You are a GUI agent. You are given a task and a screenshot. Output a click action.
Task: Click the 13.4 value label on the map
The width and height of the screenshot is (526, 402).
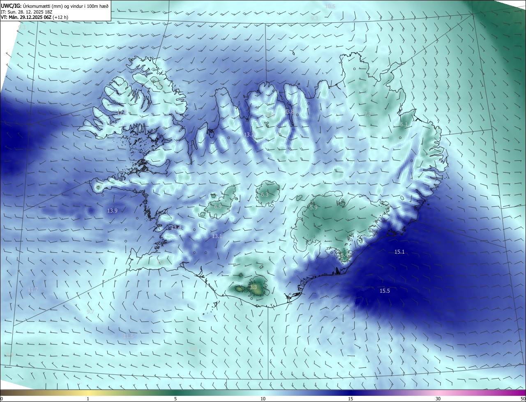click(x=176, y=227)
